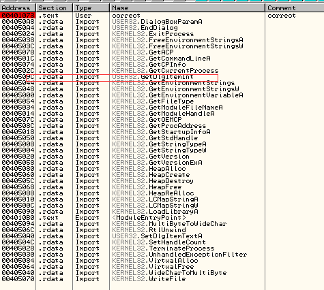
Task: Select KERNEL32.LCMapStringA
Action: [155, 199]
